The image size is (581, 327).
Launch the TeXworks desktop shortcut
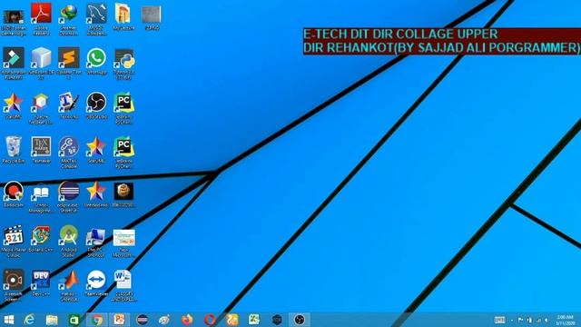click(69, 103)
